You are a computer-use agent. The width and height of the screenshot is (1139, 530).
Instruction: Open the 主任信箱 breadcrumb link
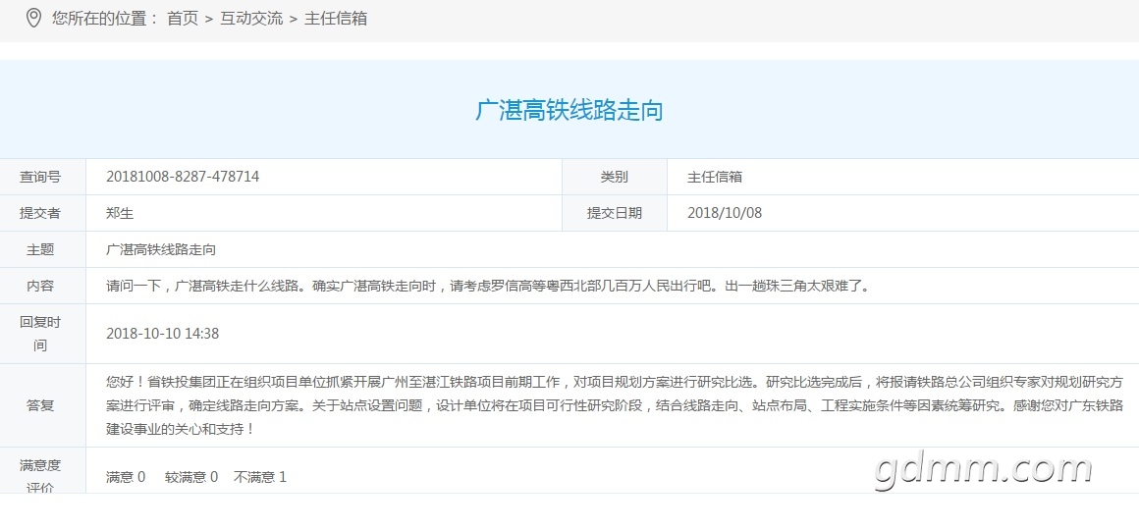click(x=336, y=18)
